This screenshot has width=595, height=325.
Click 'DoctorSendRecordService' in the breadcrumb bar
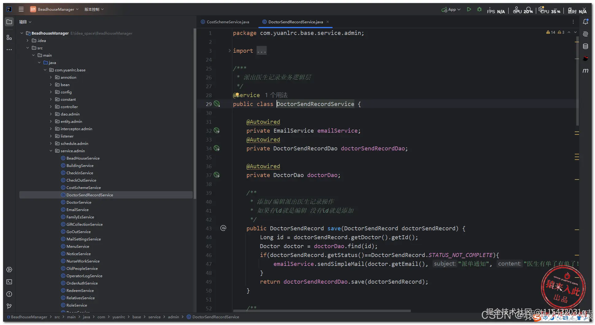tap(216, 317)
